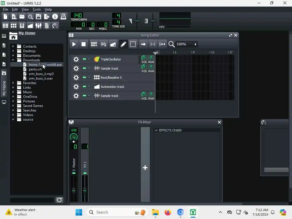Open My Computer sidebar tab
The image size is (292, 219).
point(4,102)
